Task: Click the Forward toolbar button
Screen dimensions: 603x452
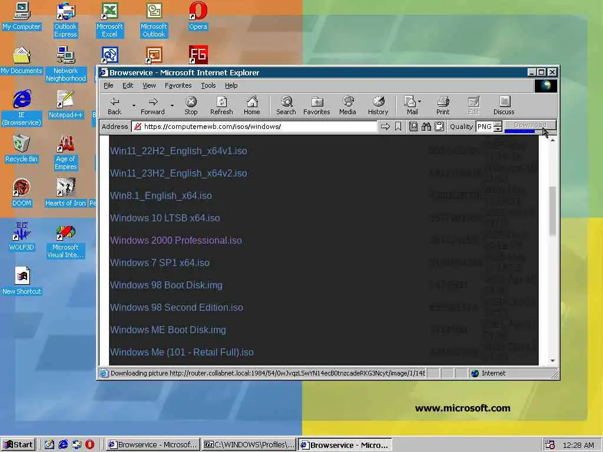Action: click(153, 106)
